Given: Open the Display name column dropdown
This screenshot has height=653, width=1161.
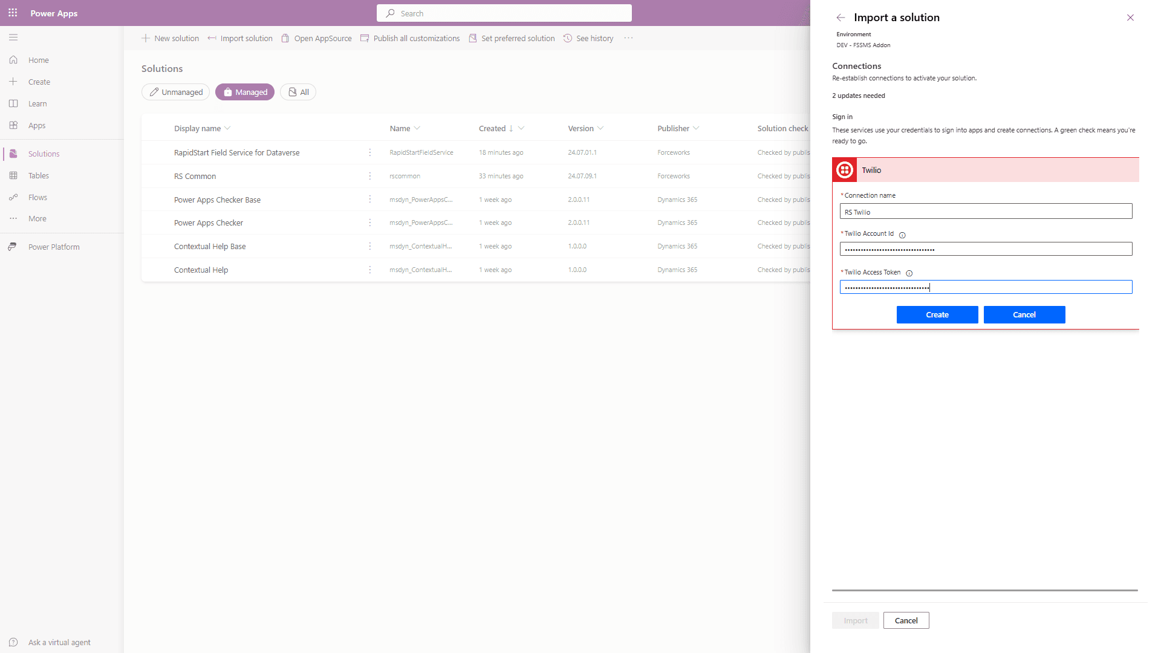Looking at the screenshot, I should [x=227, y=128].
